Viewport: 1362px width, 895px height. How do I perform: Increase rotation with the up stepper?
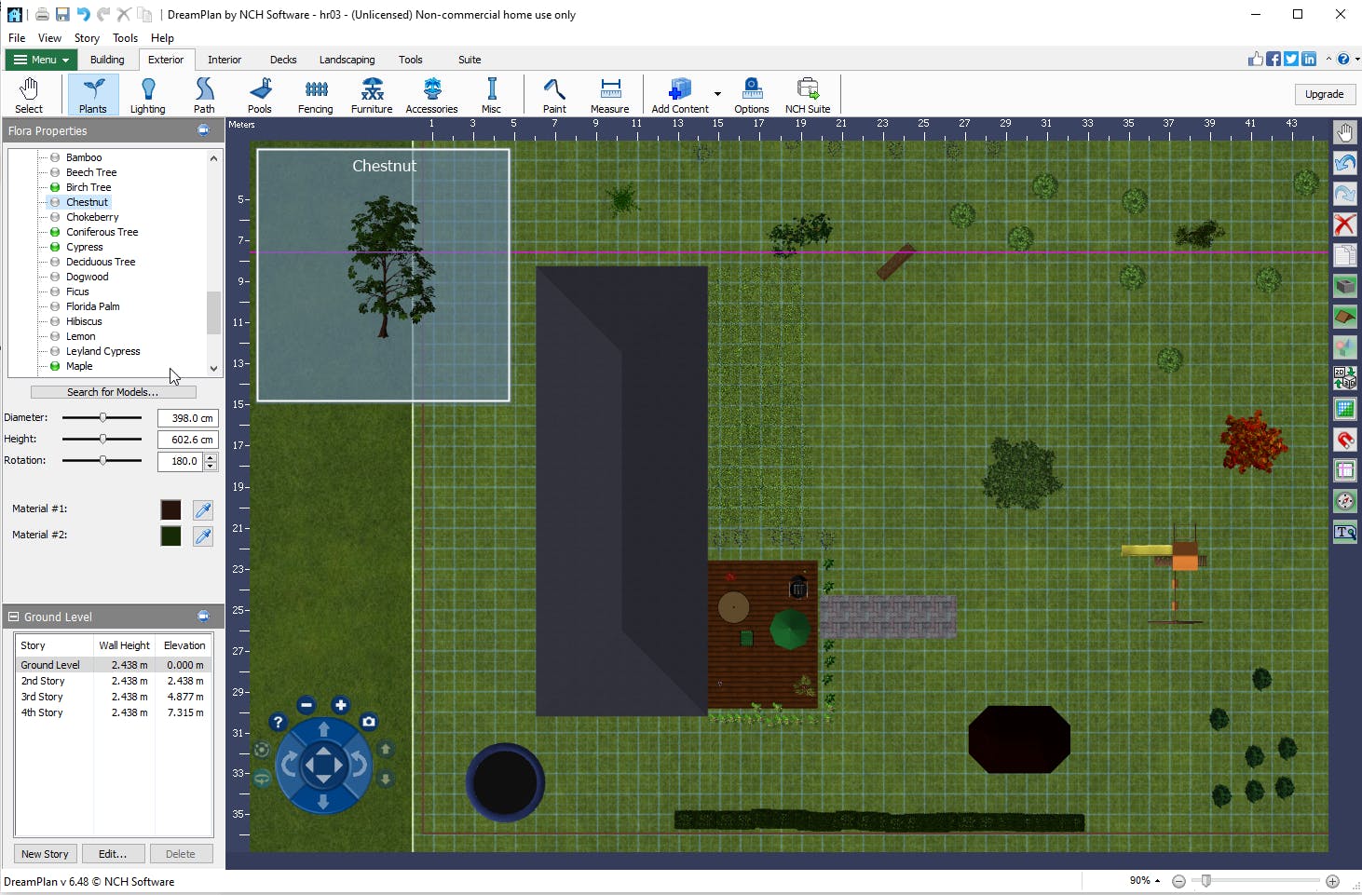click(211, 456)
